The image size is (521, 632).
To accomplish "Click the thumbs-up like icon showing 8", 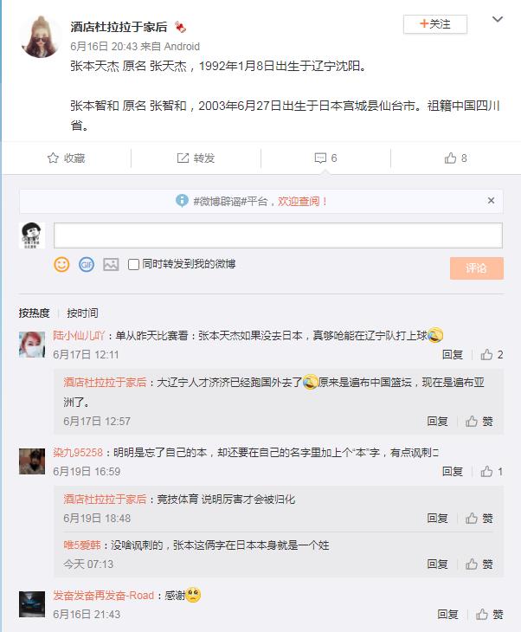I will [450, 158].
